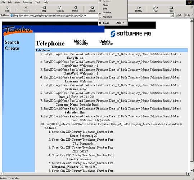Open the Favorites menu
The height and width of the screenshot is (180, 194).
pyautogui.click(x=27, y=3)
